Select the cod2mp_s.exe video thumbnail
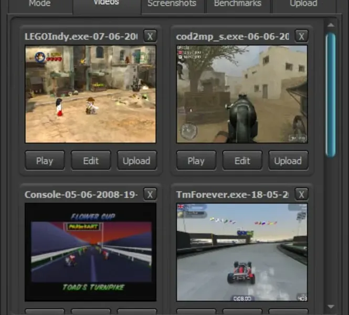This screenshot has width=349, height=315. coord(242,94)
